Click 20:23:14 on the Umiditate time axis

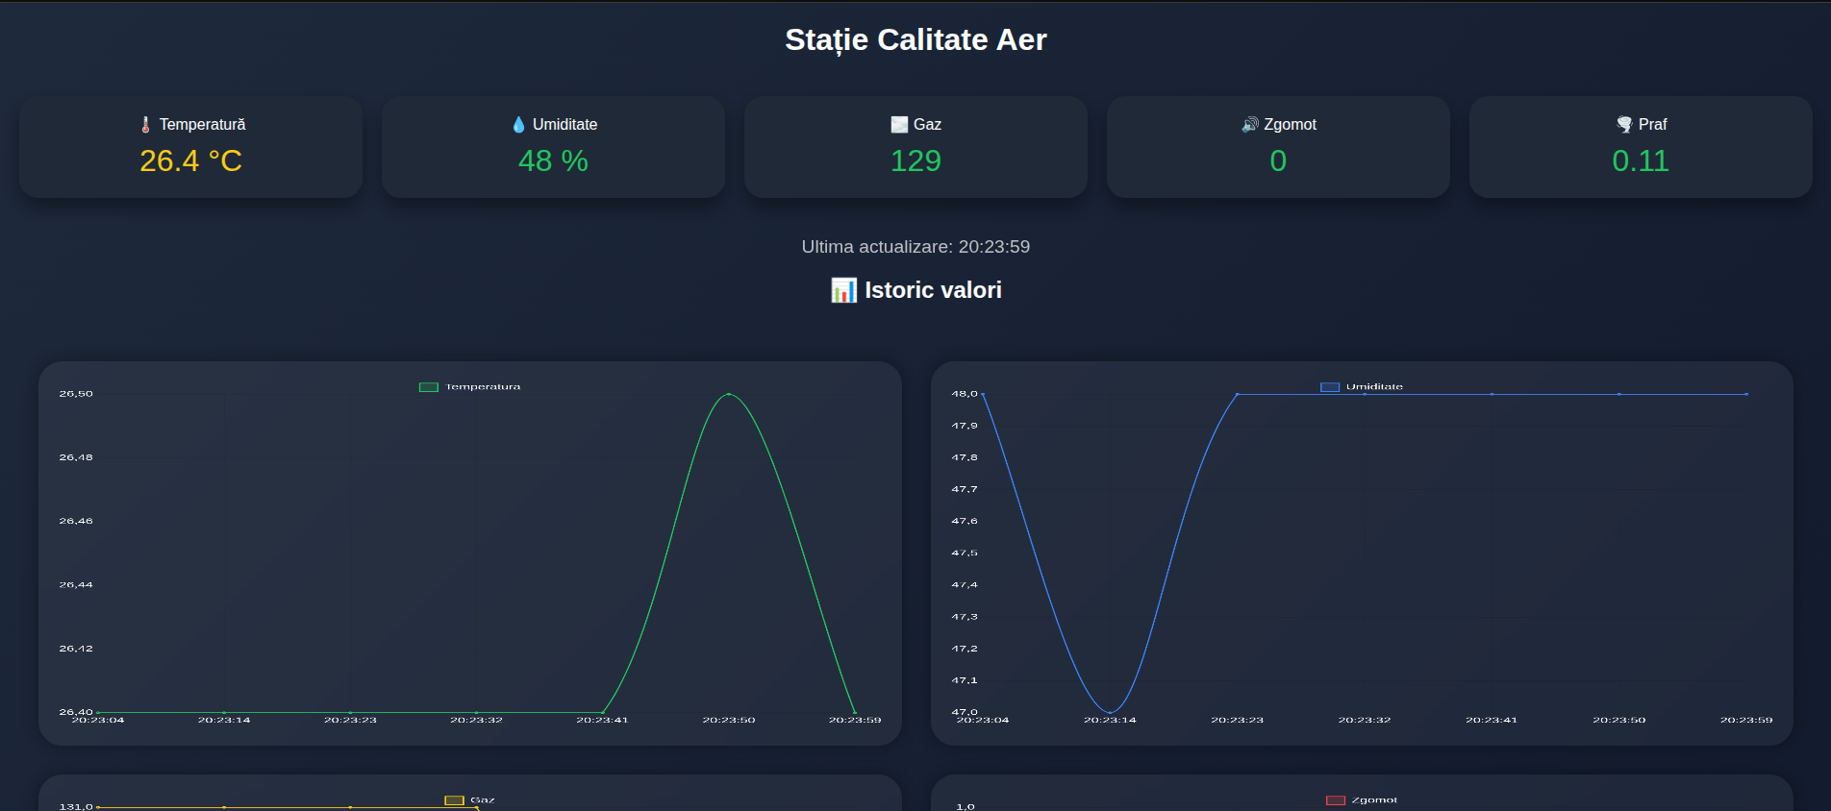click(1110, 720)
